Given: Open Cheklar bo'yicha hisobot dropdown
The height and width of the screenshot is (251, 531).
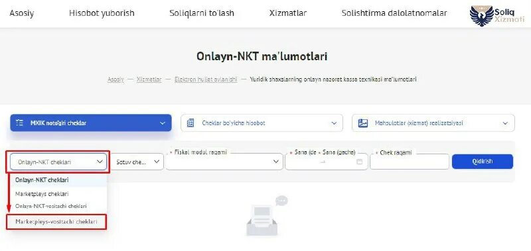Looking at the screenshot, I should pyautogui.click(x=262, y=123).
